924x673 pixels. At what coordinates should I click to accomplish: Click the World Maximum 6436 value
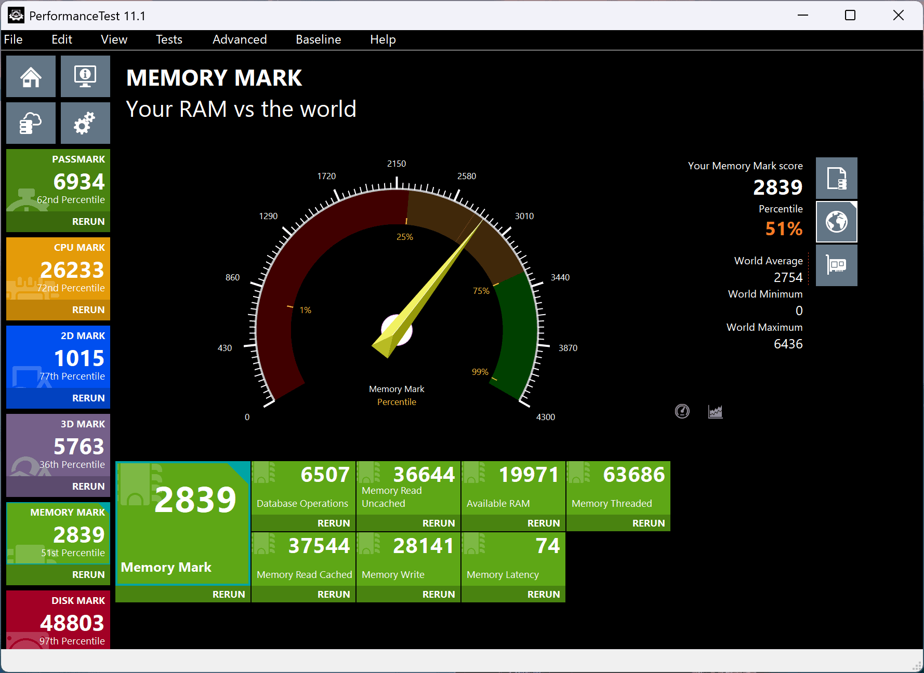788,344
